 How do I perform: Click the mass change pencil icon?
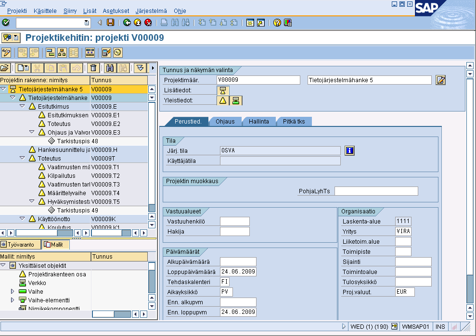106,52
